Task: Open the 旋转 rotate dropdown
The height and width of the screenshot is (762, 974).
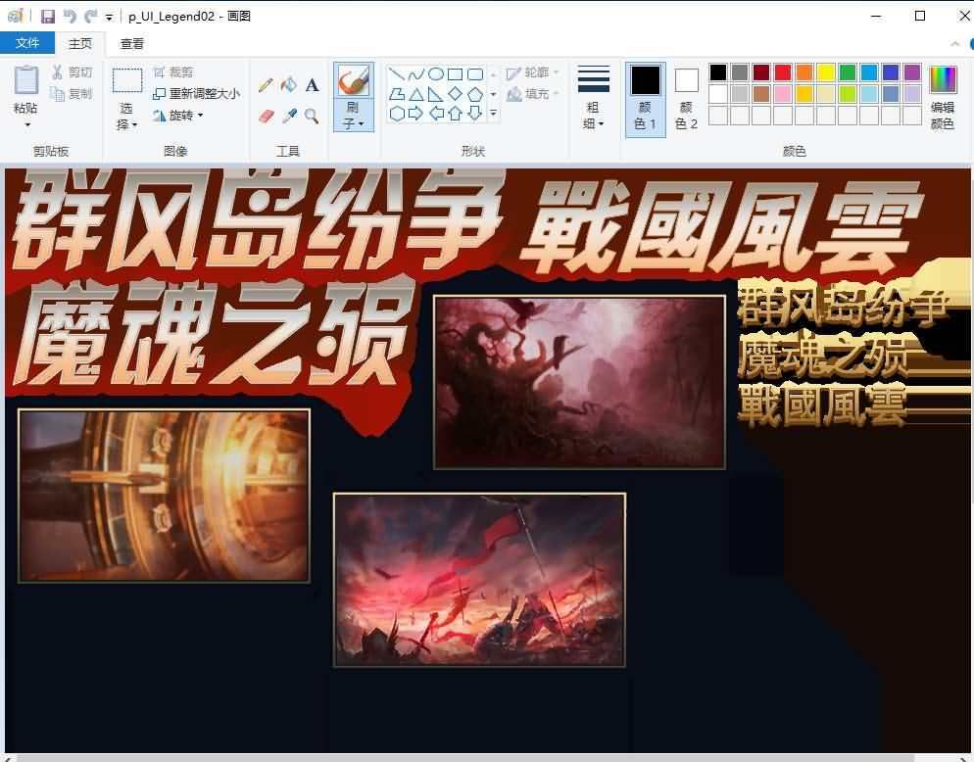Action: [179, 116]
